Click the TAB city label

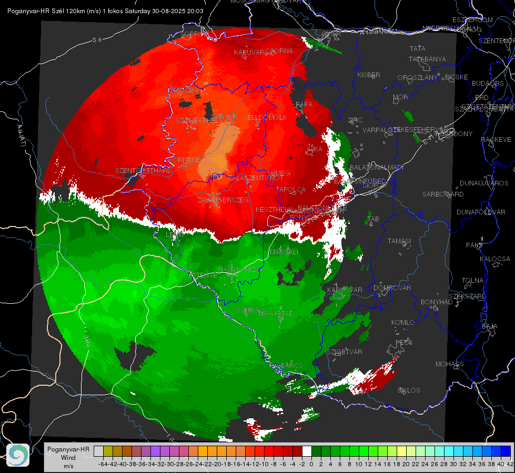coord(373,219)
